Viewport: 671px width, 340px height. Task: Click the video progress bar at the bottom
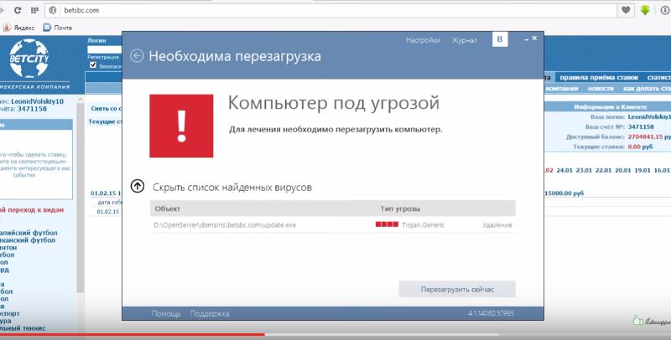(335, 335)
